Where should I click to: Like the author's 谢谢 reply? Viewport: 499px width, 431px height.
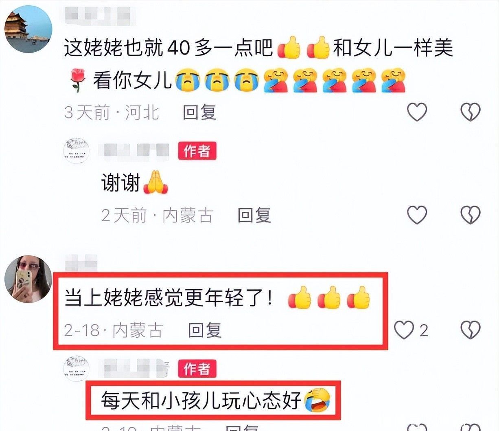pyautogui.click(x=417, y=215)
